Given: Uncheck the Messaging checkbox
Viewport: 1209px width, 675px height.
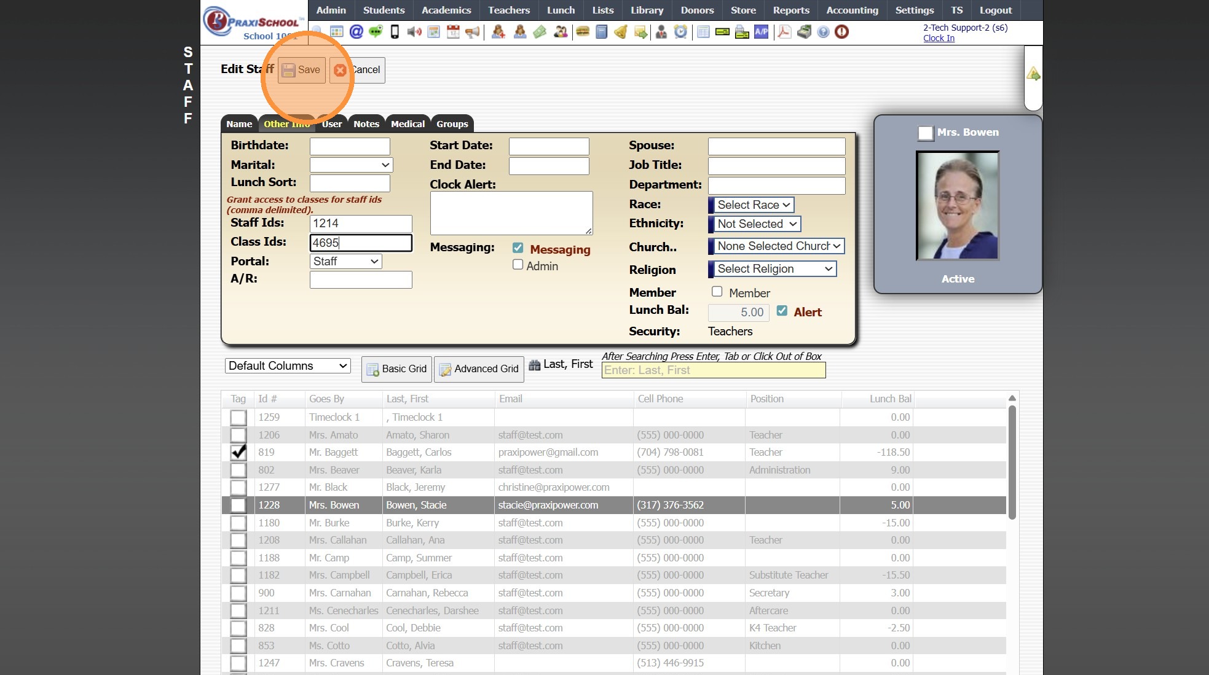Looking at the screenshot, I should [x=518, y=248].
